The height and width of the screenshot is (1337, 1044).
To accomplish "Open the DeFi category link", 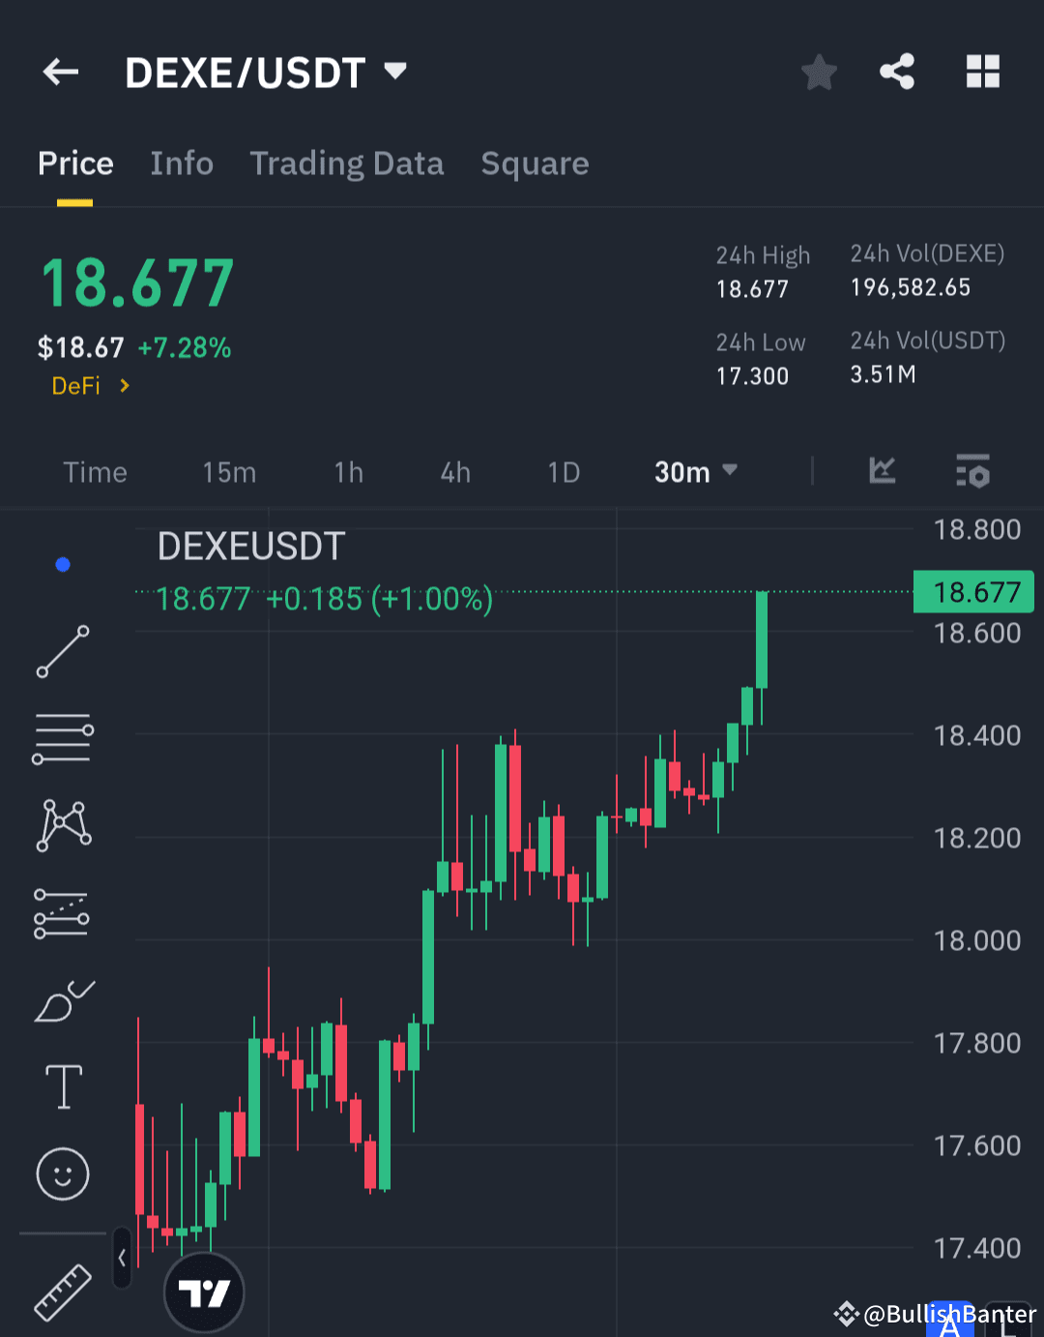I will tap(87, 385).
